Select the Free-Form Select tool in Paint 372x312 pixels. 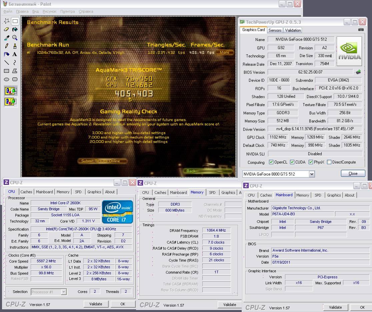coord(7,21)
